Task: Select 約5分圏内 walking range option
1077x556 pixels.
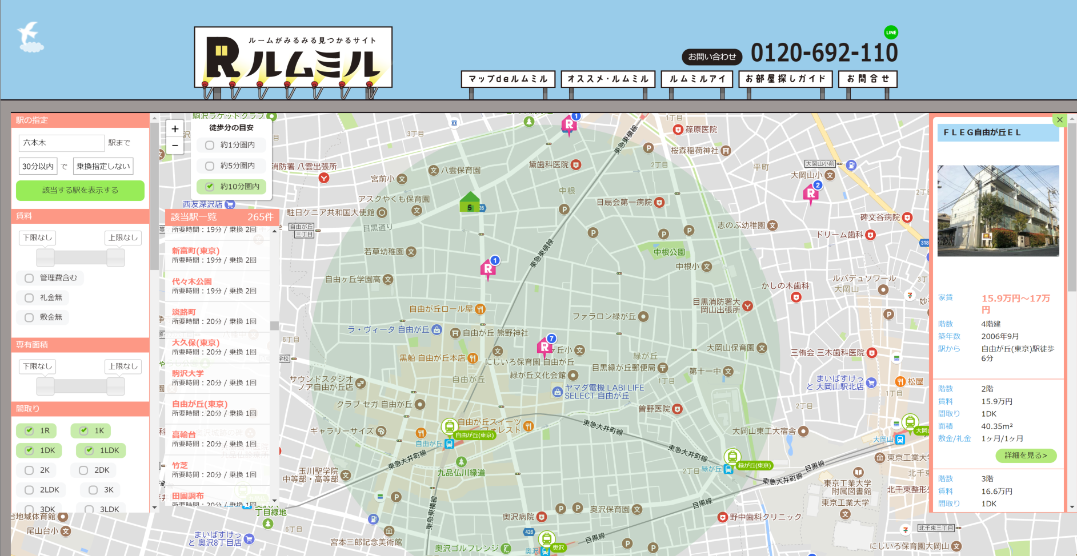Action: pyautogui.click(x=231, y=166)
